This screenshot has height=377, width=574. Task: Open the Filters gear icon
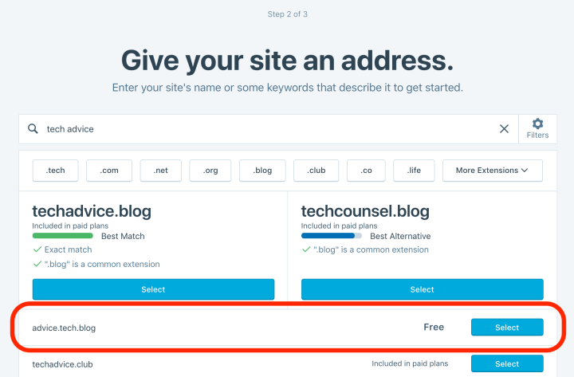tap(537, 128)
